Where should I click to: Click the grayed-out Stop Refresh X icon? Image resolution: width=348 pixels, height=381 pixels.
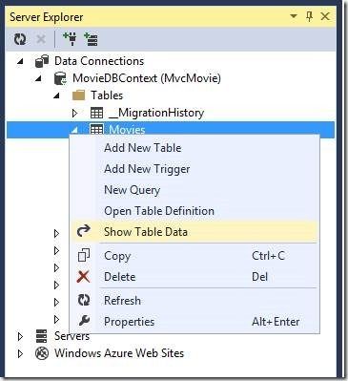click(41, 39)
